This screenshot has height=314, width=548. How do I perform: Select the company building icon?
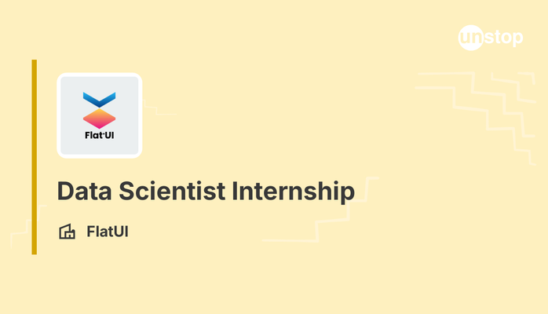(68, 232)
